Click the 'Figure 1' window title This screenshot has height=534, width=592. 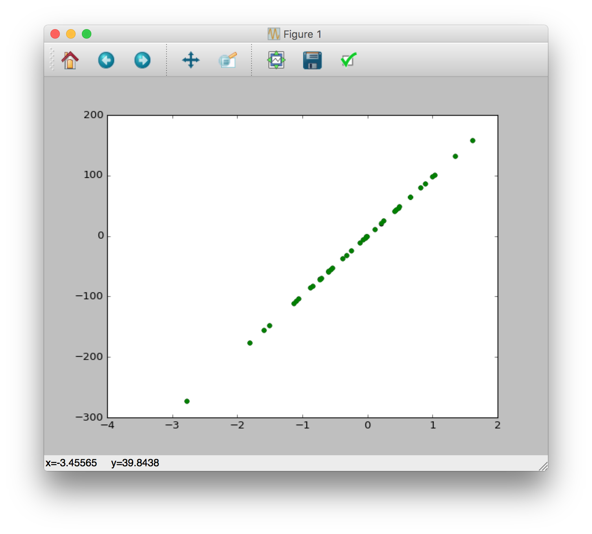point(302,34)
